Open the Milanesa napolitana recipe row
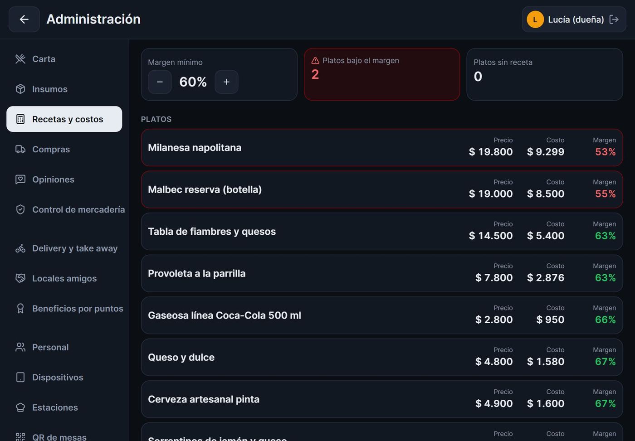The image size is (635, 441). coord(382,148)
